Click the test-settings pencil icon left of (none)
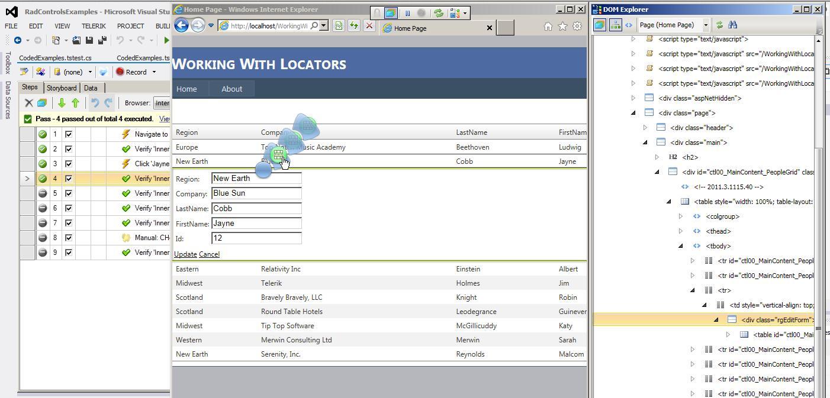The image size is (830, 398). tap(24, 72)
